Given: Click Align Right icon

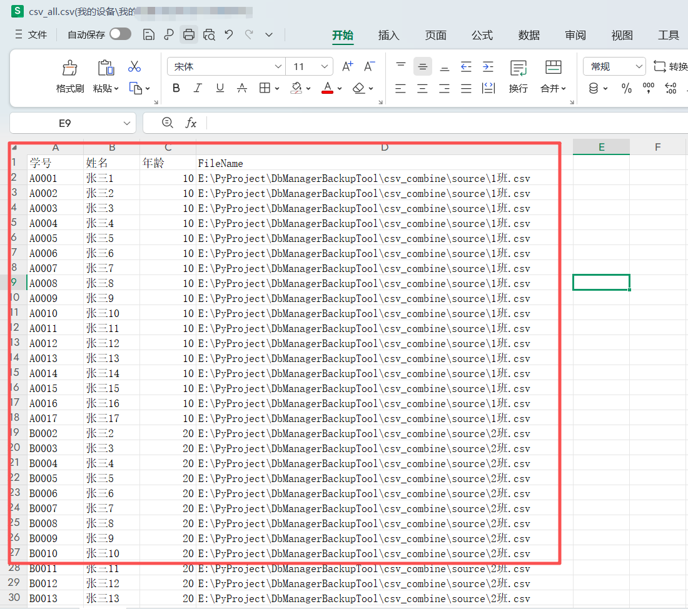Looking at the screenshot, I should [445, 89].
